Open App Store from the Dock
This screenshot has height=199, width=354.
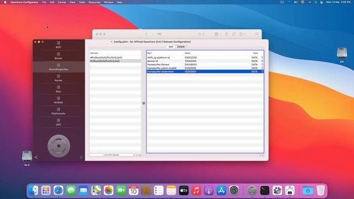pos(221,190)
